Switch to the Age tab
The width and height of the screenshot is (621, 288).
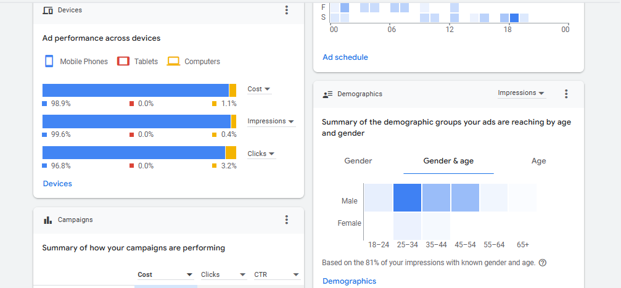click(x=538, y=161)
